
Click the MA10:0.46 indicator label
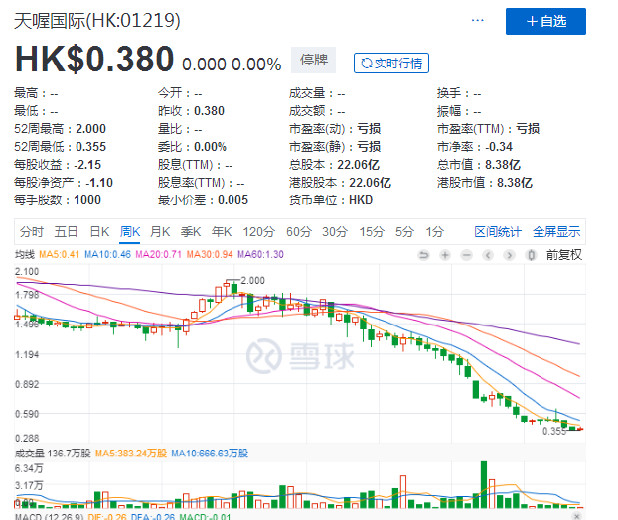tap(107, 254)
